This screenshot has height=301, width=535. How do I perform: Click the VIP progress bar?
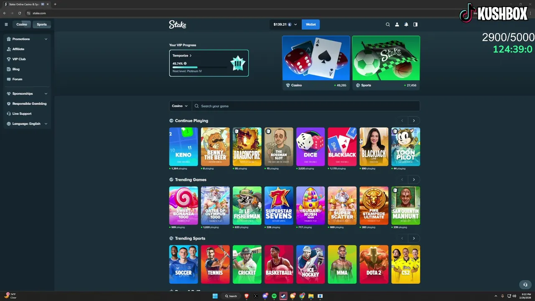tap(200, 67)
